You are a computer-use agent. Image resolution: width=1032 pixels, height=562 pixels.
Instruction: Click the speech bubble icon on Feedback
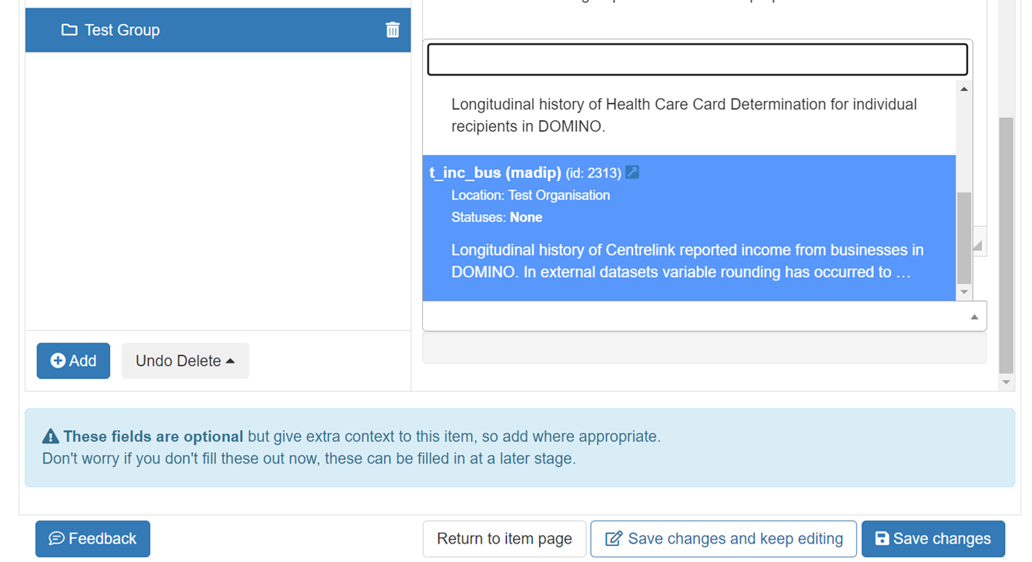tap(56, 538)
